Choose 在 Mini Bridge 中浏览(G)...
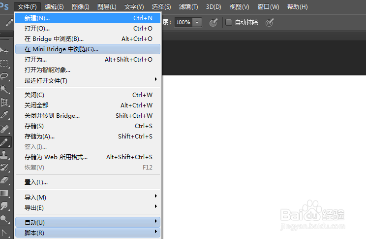 pyautogui.click(x=88, y=49)
